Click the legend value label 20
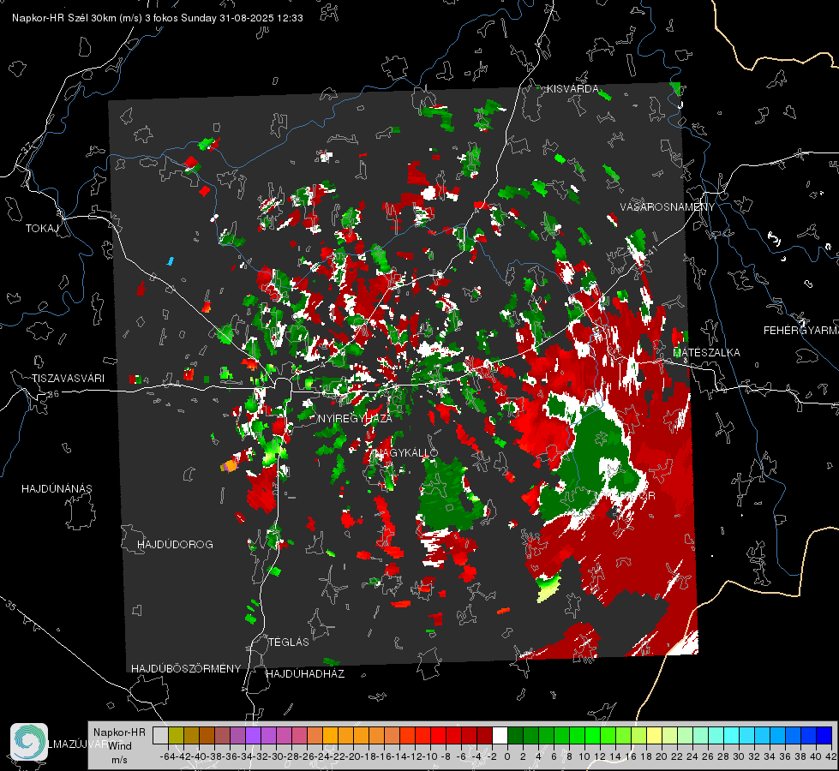This screenshot has height=771, width=839. click(x=662, y=756)
